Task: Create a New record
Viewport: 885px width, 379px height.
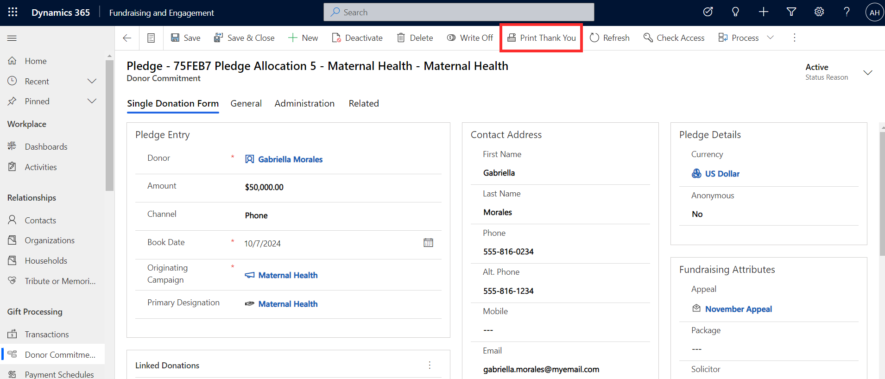Action: (303, 38)
